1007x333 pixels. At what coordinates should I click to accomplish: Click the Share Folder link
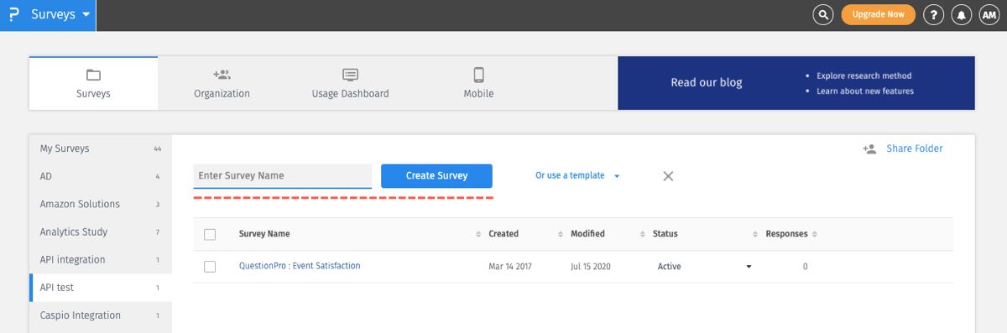pyautogui.click(x=915, y=148)
